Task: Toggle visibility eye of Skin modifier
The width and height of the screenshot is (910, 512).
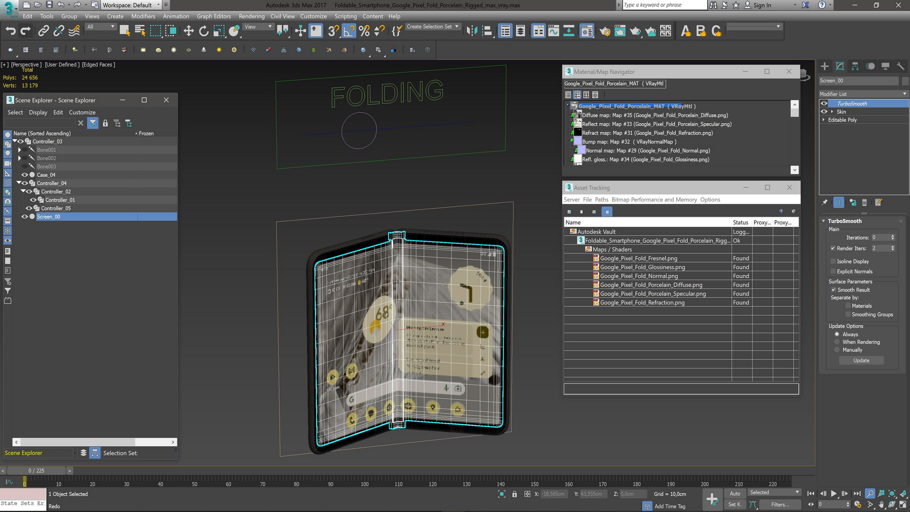Action: tap(824, 112)
